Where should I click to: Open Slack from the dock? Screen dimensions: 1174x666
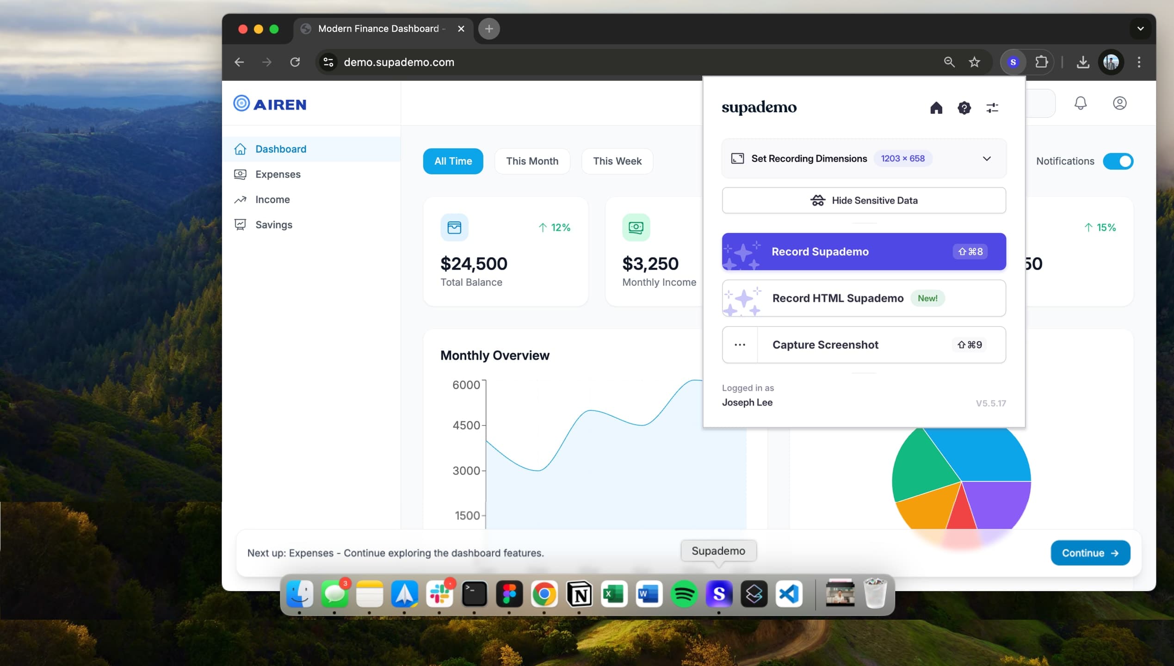click(x=439, y=594)
